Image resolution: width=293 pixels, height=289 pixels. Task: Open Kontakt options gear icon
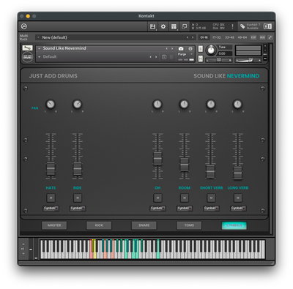click(x=163, y=26)
